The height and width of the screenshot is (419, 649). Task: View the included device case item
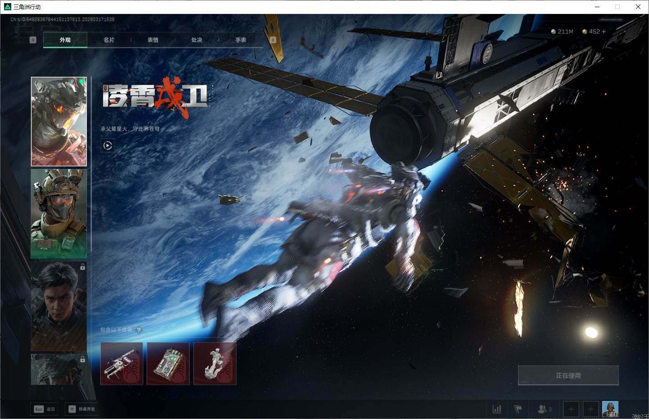click(168, 363)
